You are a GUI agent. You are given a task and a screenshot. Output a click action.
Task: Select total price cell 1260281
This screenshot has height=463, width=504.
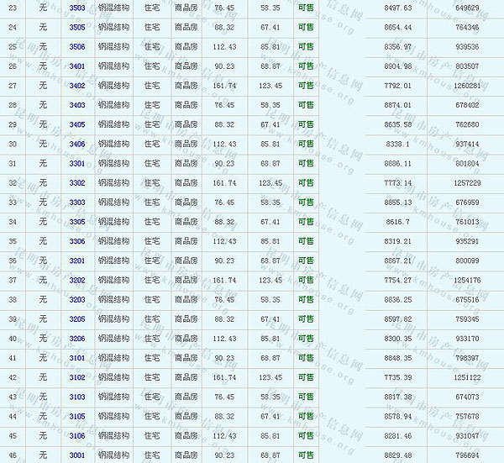pos(466,86)
